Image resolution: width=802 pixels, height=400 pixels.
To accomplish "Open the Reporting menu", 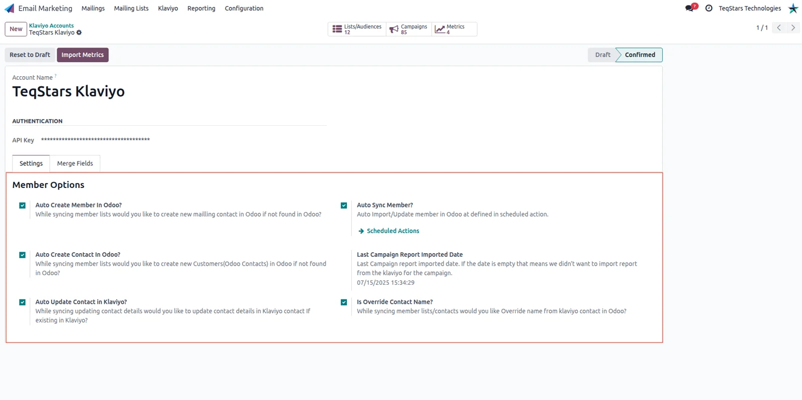I will click(x=202, y=9).
